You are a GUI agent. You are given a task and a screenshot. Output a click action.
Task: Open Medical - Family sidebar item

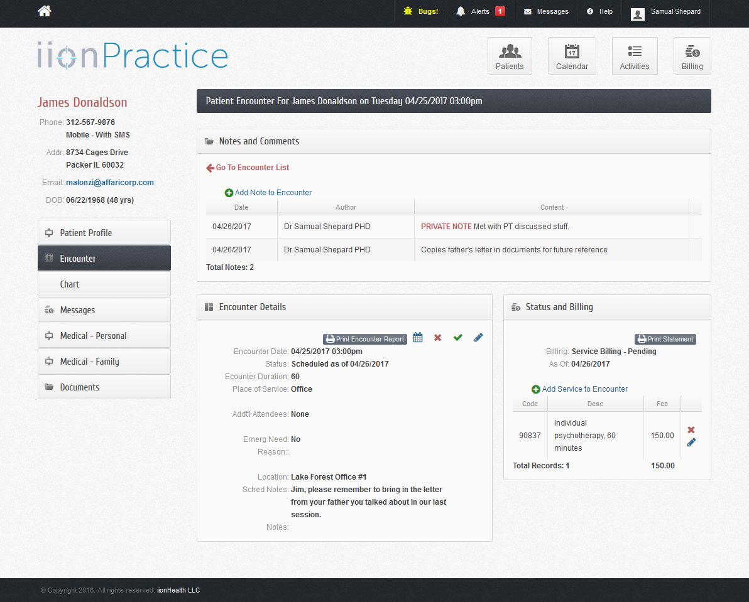[104, 362]
